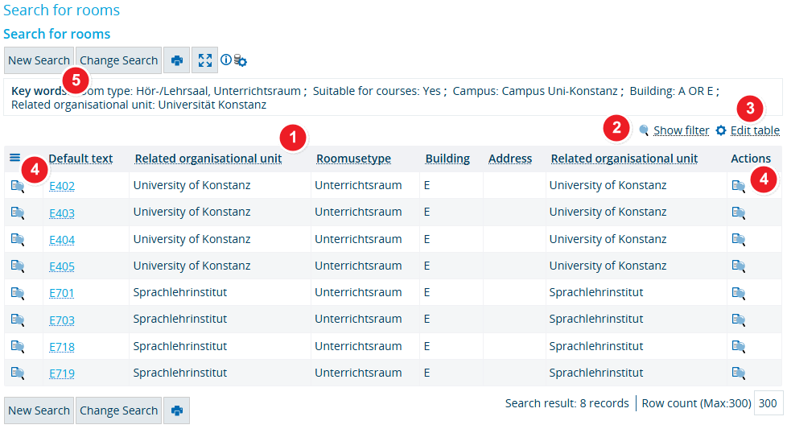This screenshot has height=429, width=787.
Task: Open the details icon left of E703
Action: [x=18, y=320]
